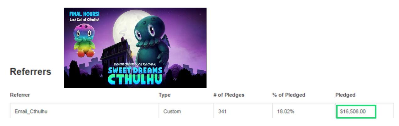This screenshot has width=399, height=126.
Task: Click the Referrers section heading
Action: pyautogui.click(x=30, y=71)
